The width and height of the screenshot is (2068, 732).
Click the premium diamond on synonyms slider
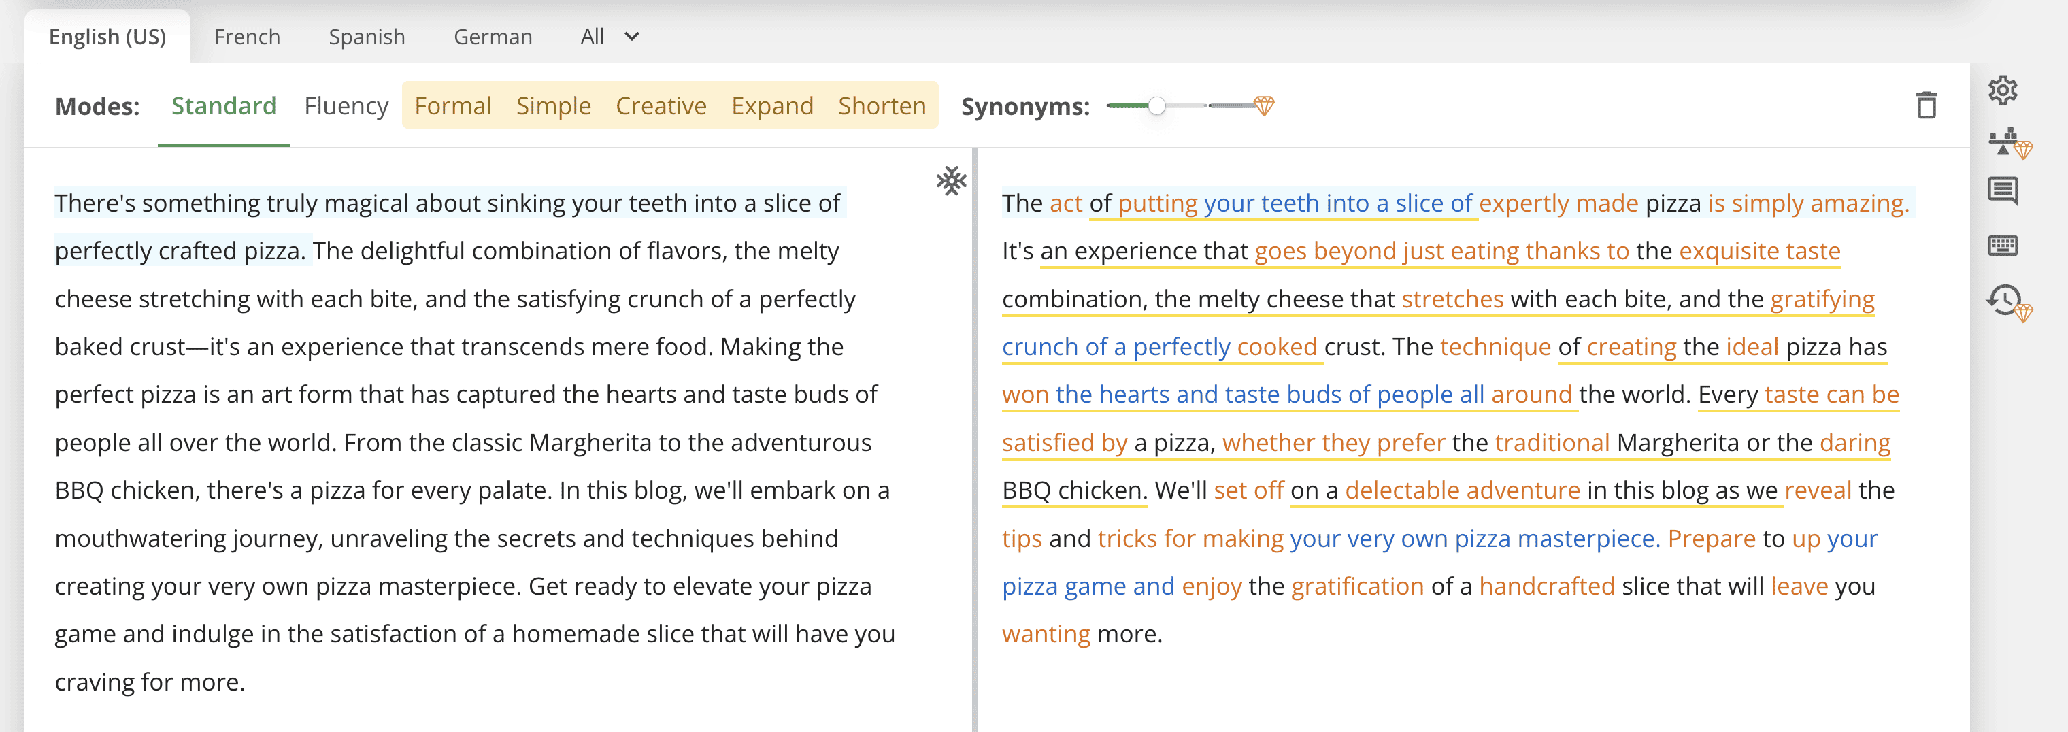(x=1264, y=105)
